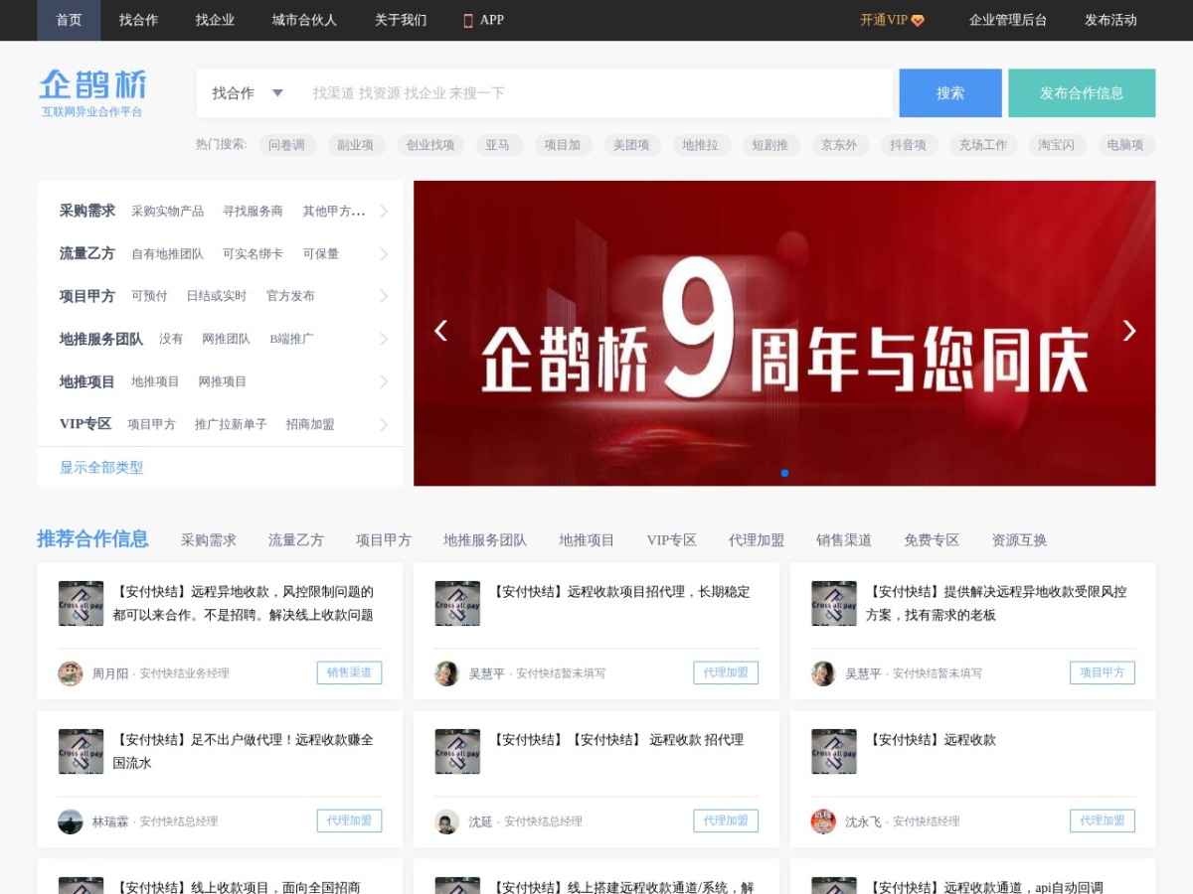1193x894 pixels.
Task: Show all types via 显示全部类型
Action: 101,467
